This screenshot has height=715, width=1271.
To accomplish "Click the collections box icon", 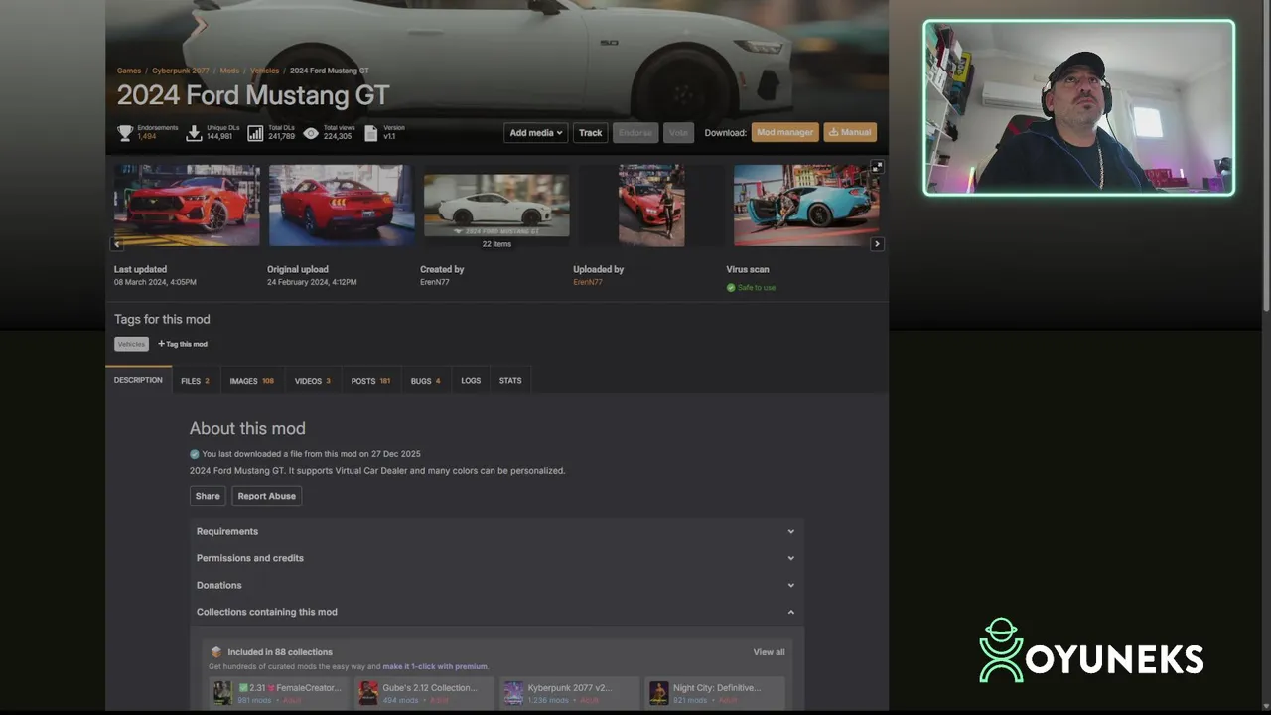I will [x=215, y=652].
